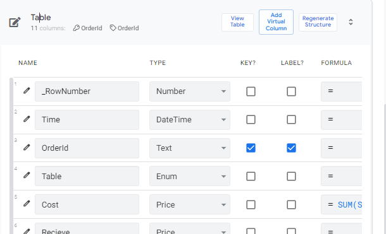Click the Table column name field
Viewport: 386px width, 234px height.
(x=87, y=176)
